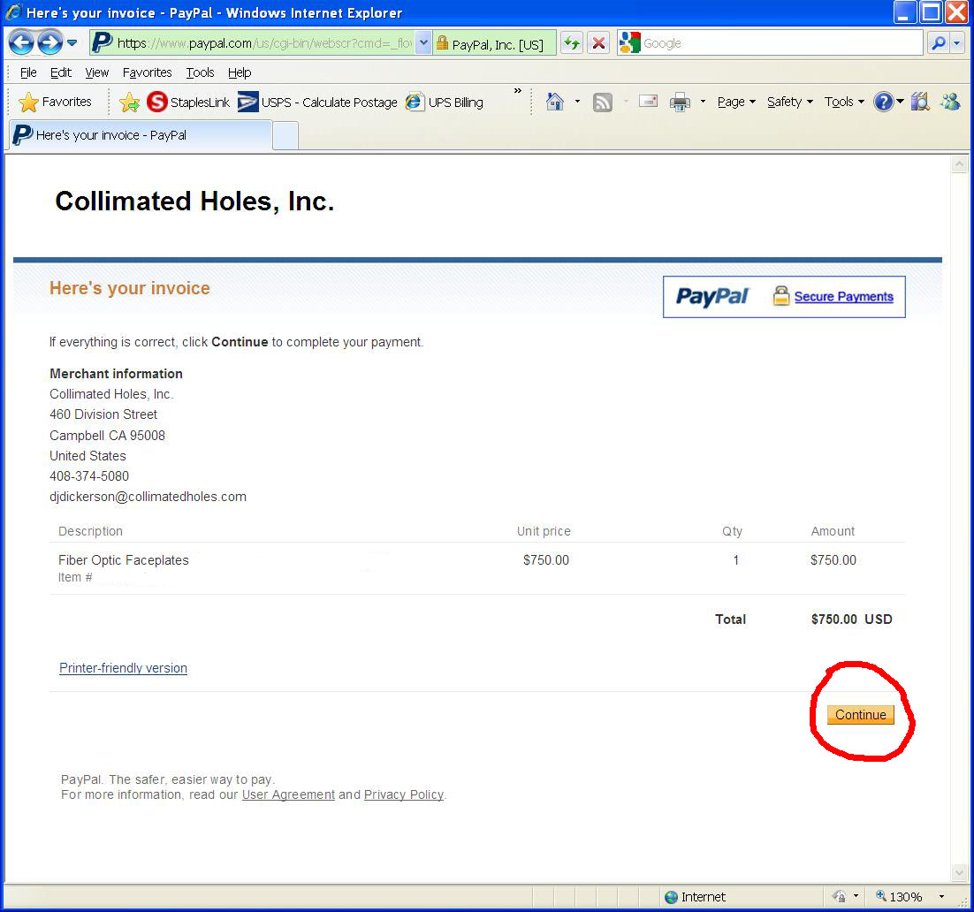Click the Printer-friendly version link
The image size is (974, 912).
click(123, 668)
